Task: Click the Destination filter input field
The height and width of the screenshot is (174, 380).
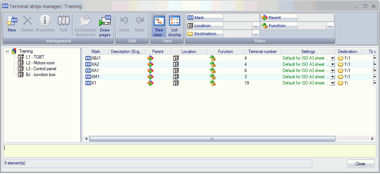Action: click(x=238, y=34)
